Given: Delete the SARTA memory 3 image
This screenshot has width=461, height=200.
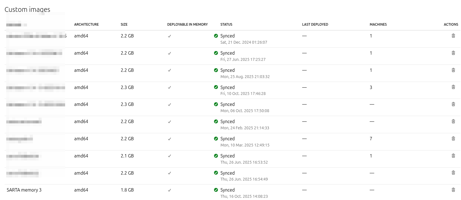Looking at the screenshot, I should (453, 190).
